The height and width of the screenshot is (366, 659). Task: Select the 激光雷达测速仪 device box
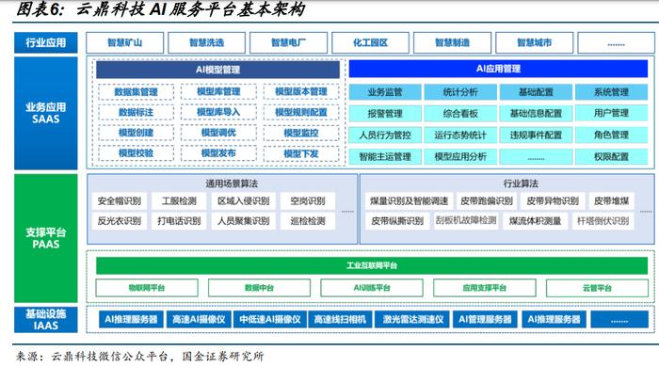coord(413,319)
